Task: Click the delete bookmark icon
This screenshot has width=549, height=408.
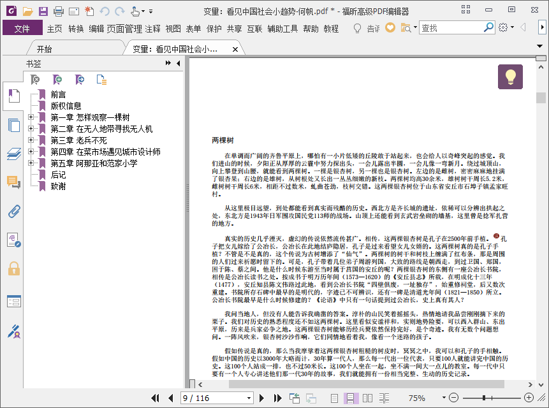Action: pyautogui.click(x=35, y=80)
